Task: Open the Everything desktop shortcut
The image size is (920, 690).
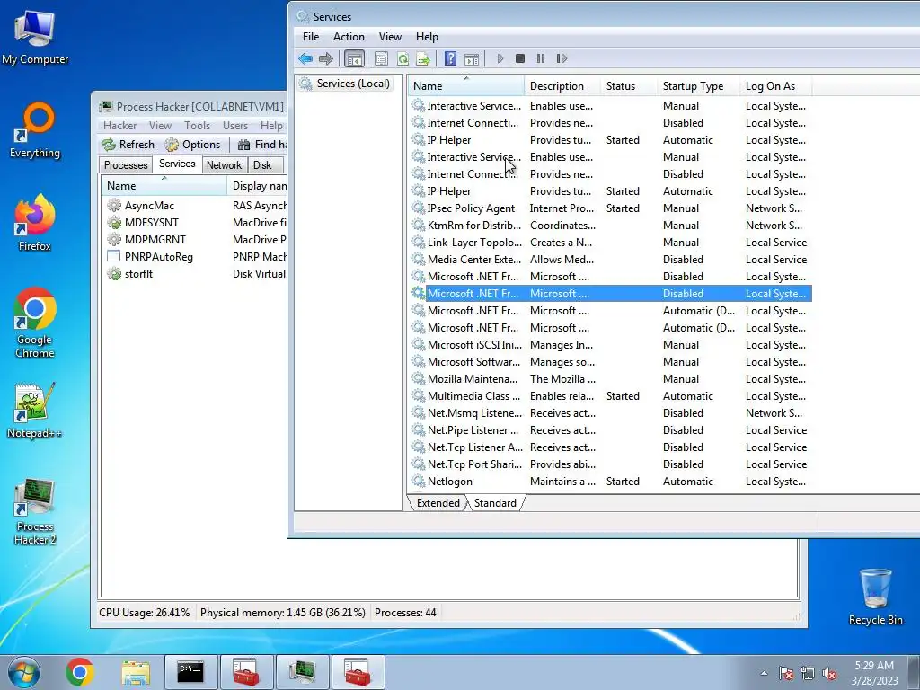Action: click(35, 130)
